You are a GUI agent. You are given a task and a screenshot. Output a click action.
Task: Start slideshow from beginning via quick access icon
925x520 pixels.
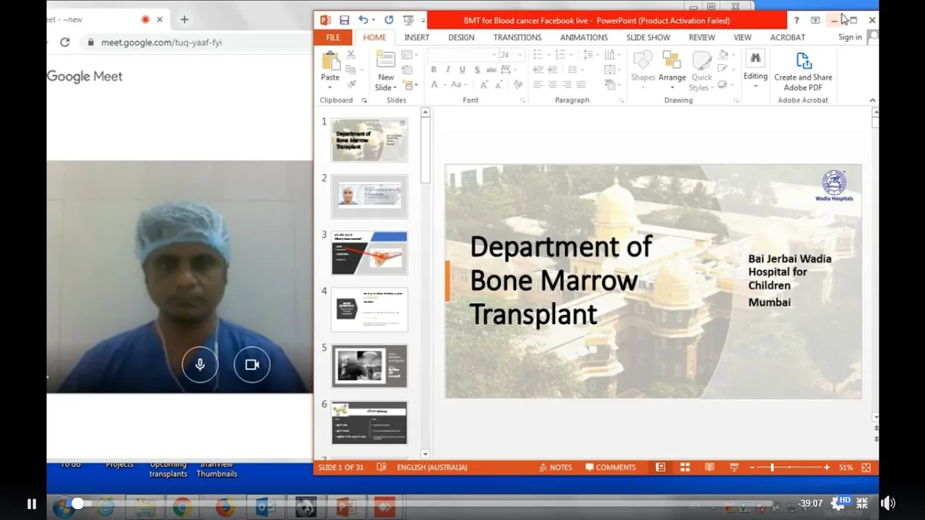pyautogui.click(x=408, y=20)
